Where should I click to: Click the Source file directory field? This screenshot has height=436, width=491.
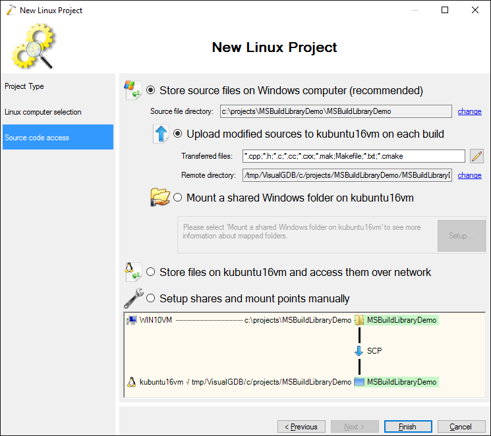click(335, 111)
